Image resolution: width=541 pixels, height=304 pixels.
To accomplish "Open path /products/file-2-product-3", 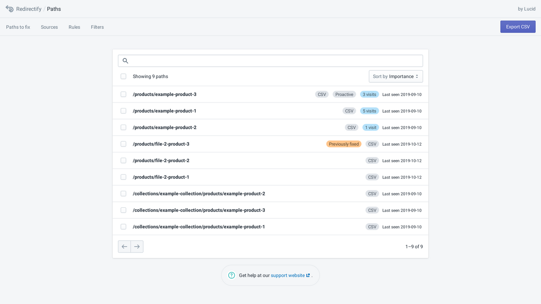I will (x=161, y=144).
